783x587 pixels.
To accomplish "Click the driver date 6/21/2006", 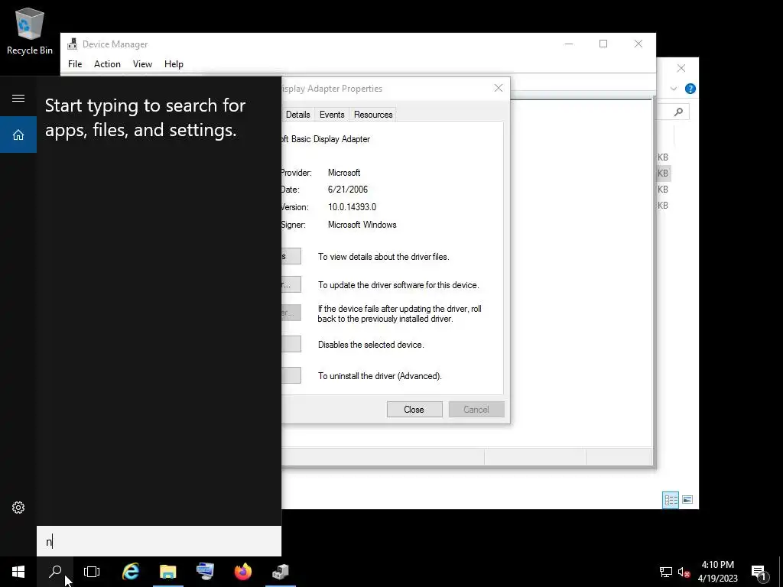I will [x=348, y=190].
